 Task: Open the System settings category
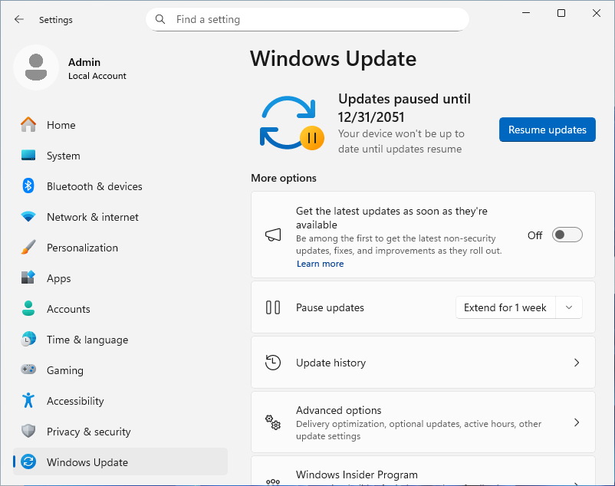[63, 156]
